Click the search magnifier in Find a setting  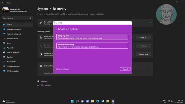point(31,18)
